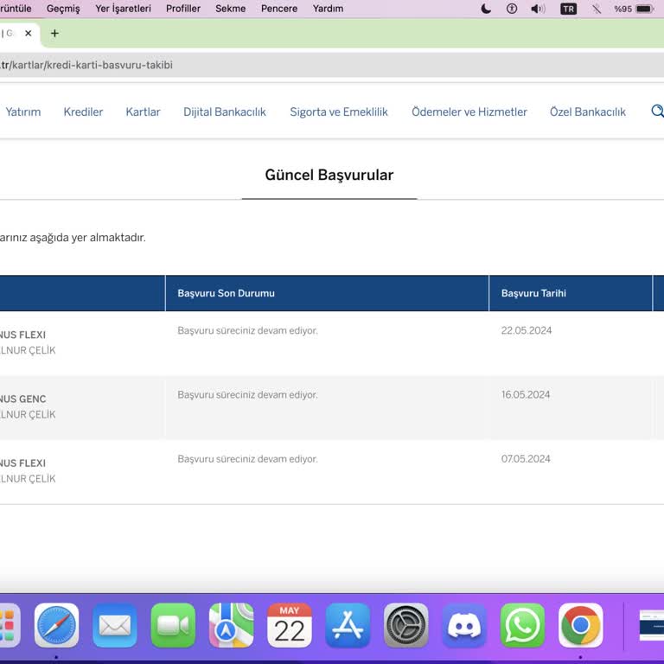Click the status text in the 22.05.2024 row
664x664 pixels.
point(248,330)
